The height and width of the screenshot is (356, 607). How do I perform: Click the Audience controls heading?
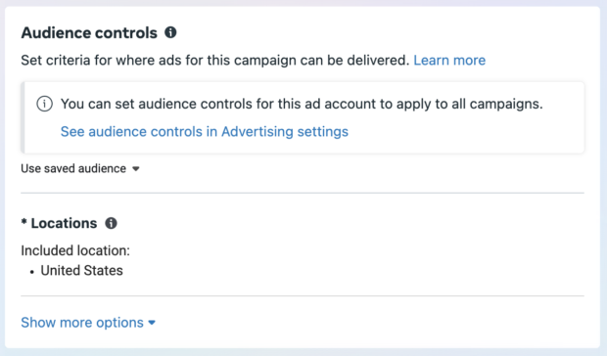(x=89, y=33)
